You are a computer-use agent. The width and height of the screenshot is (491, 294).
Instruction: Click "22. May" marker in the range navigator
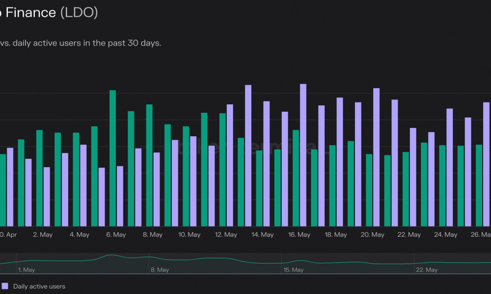tap(427, 270)
